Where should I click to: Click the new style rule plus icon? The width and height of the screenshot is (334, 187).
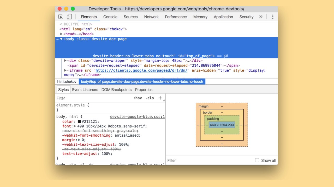tap(160, 98)
